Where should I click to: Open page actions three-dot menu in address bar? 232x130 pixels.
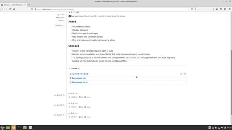pos(188,9)
